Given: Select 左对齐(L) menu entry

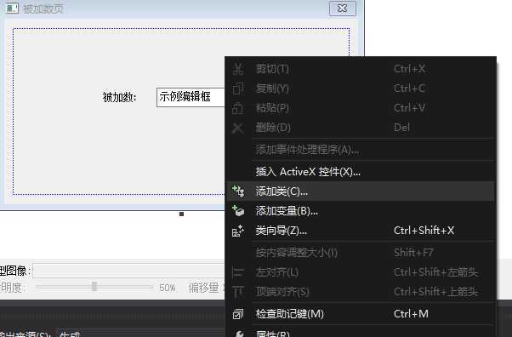Looking at the screenshot, I should (x=361, y=272).
